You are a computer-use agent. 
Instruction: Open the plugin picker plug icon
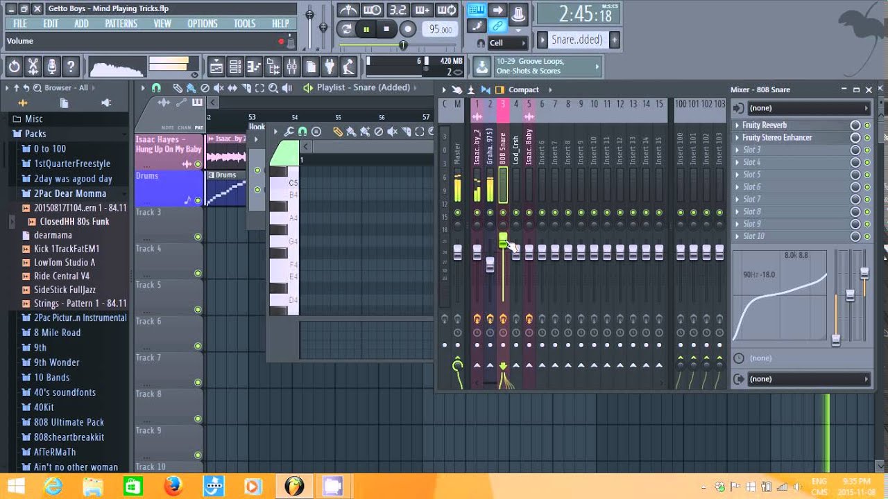tap(330, 67)
